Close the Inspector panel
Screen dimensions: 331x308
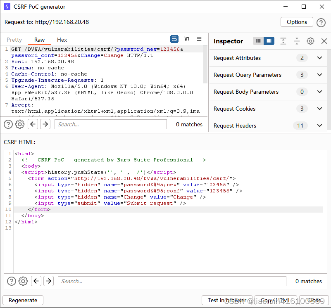324,41
